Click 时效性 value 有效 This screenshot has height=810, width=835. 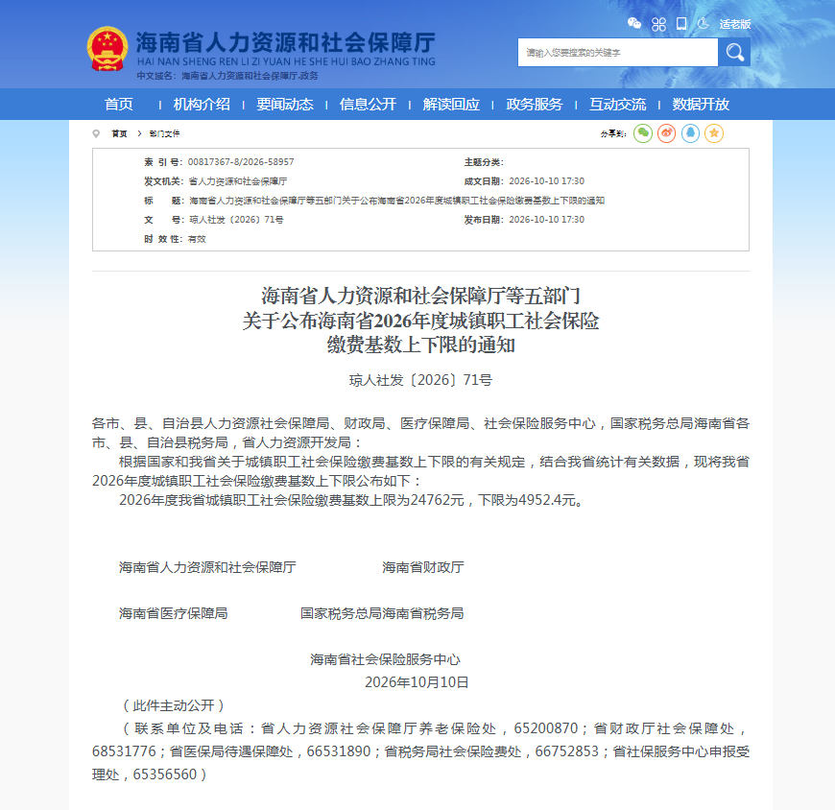197,239
